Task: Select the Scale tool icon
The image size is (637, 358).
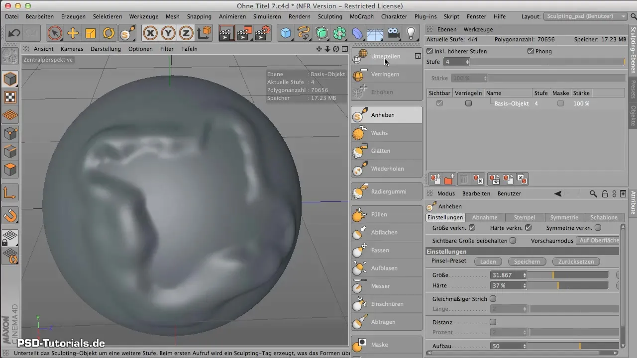Action: 91,33
